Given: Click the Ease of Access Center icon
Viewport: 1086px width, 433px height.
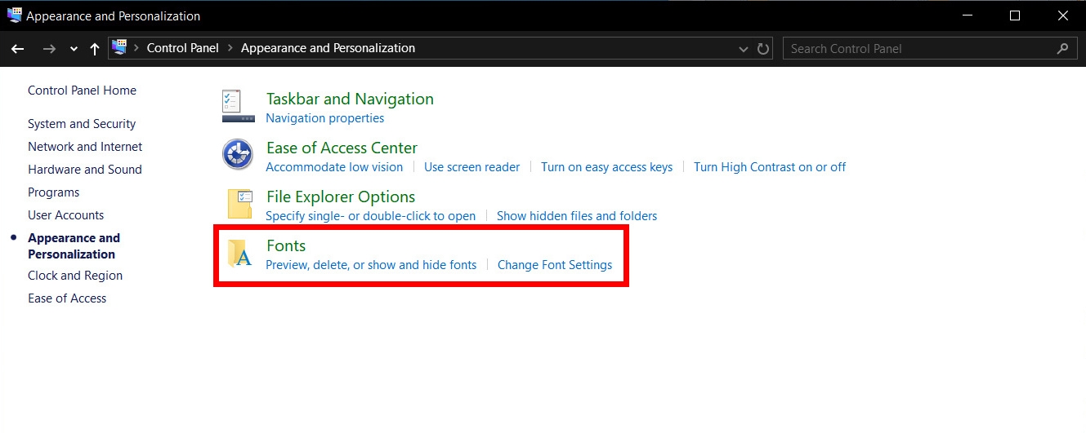Looking at the screenshot, I should click(238, 154).
